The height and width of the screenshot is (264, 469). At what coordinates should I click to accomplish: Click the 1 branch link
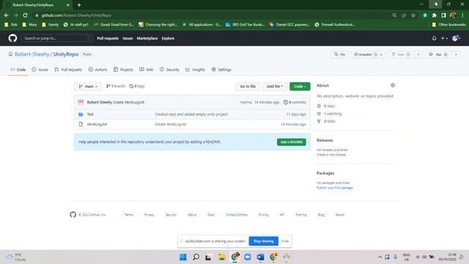pyautogui.click(x=116, y=87)
